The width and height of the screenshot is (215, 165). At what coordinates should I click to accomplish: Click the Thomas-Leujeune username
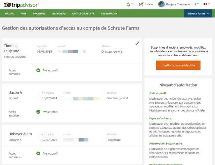(15, 57)
